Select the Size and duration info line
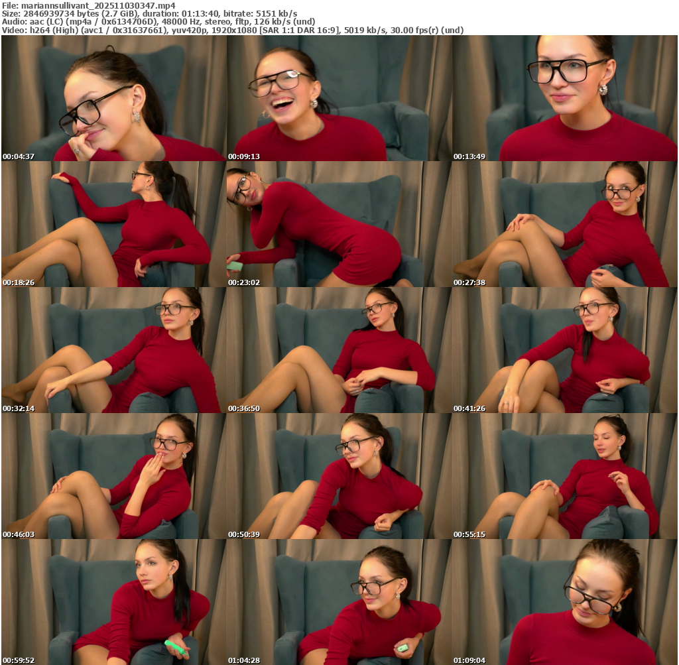Viewport: 679px width, 665px height. point(149,13)
